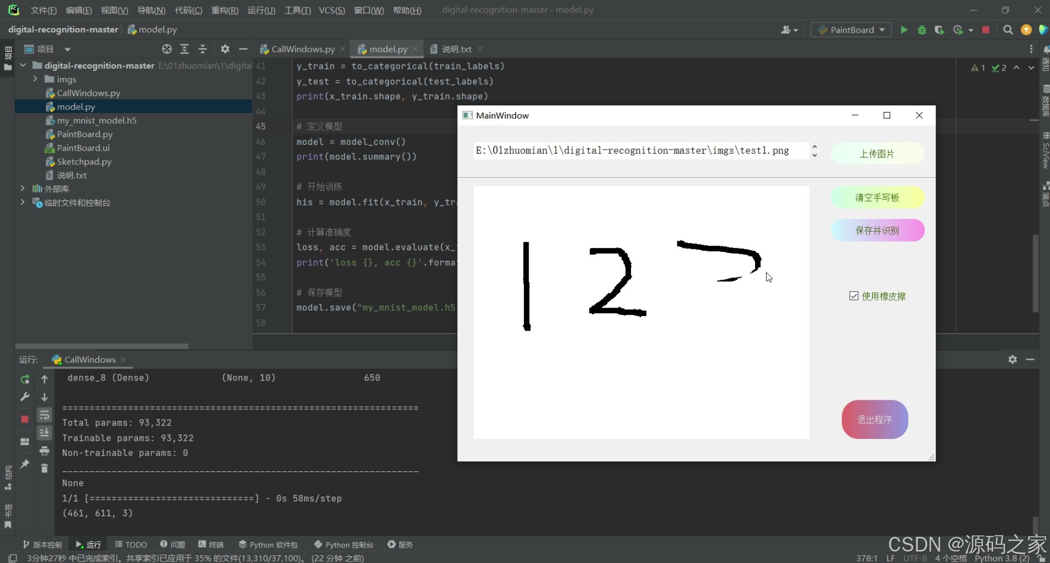Click the Select Opened File target icon
Screen dimensions: 1050x563
166,49
